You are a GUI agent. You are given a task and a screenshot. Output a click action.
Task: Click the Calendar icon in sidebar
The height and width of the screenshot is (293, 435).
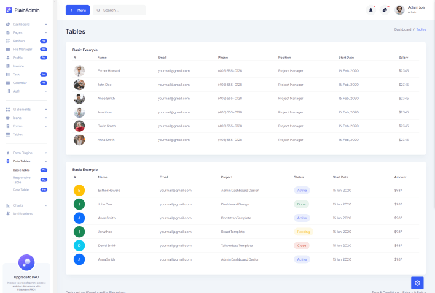[7, 82]
